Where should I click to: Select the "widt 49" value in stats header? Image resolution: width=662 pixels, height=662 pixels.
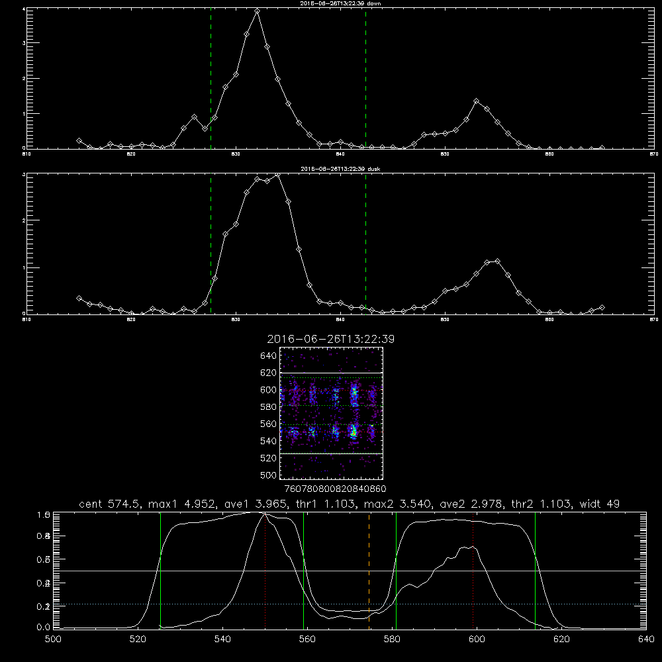point(600,504)
